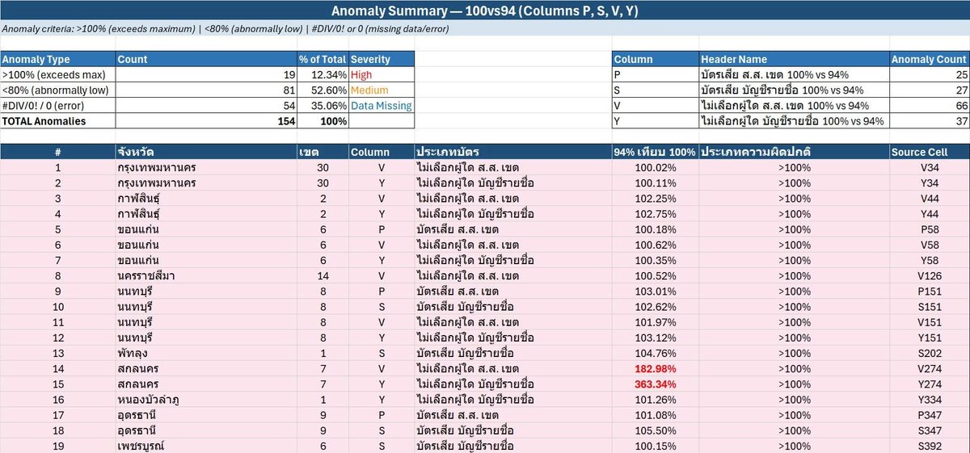
Task: Select the 100.02% value cell
Action: [x=655, y=167]
